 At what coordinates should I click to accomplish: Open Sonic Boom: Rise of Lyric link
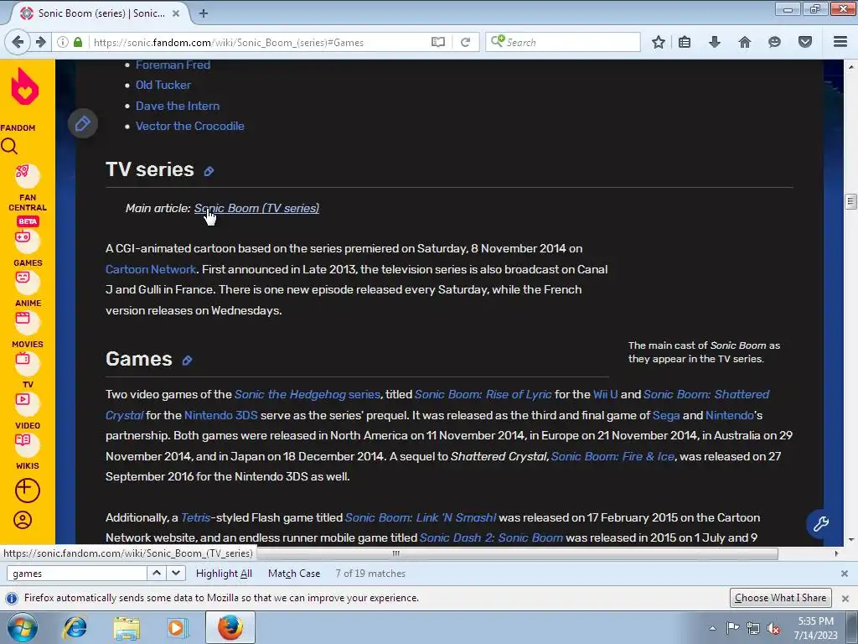pos(483,394)
